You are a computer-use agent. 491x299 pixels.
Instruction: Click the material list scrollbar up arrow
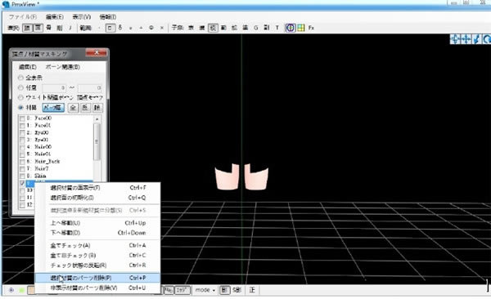click(97, 119)
